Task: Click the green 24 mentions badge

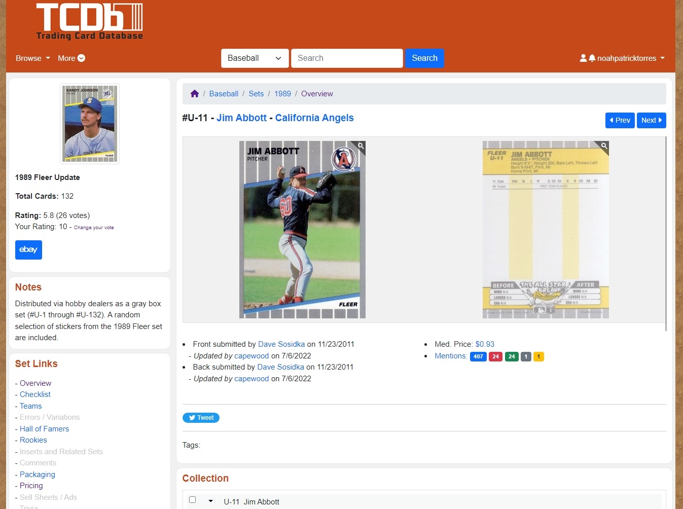Action: (x=512, y=356)
